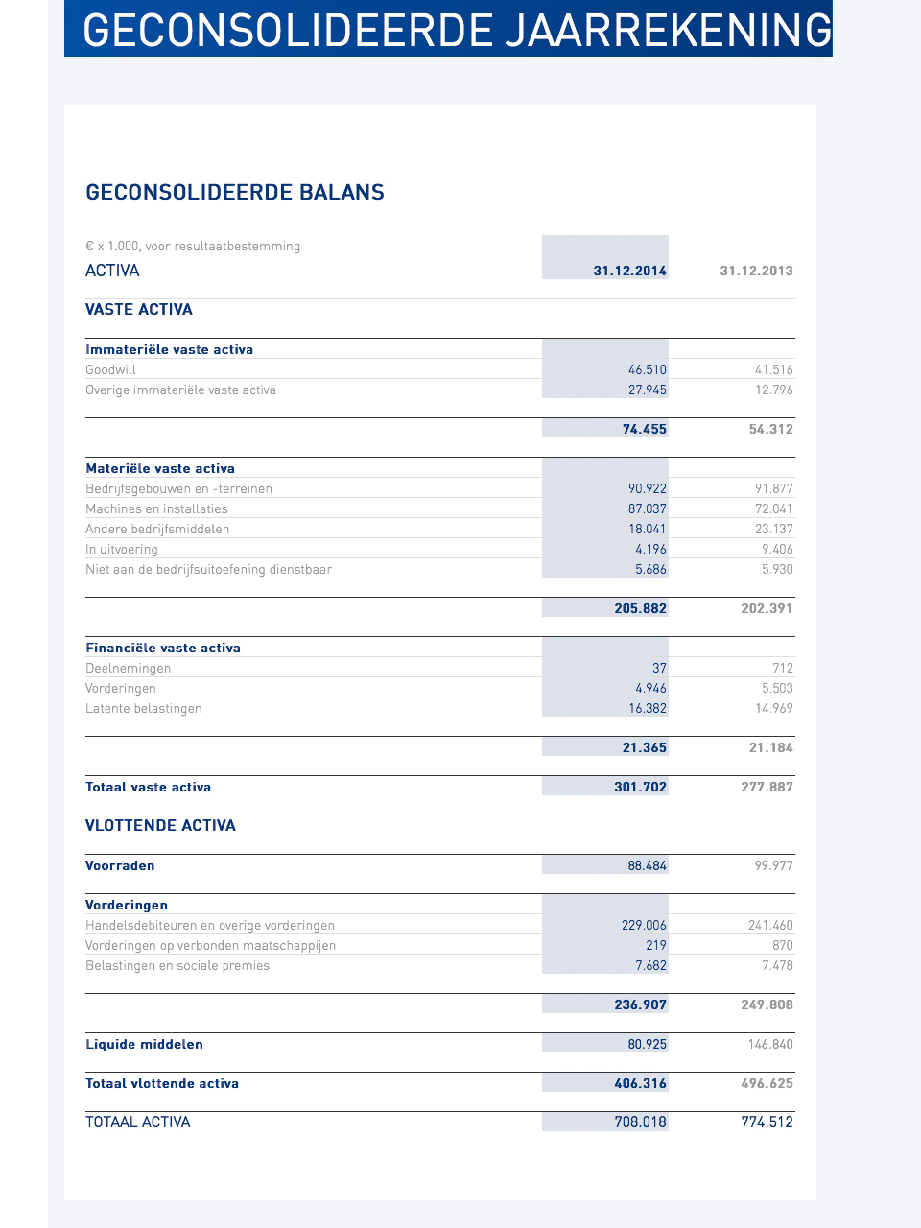Select the Totaal vaste activa label
This screenshot has width=921, height=1228.
click(x=149, y=787)
